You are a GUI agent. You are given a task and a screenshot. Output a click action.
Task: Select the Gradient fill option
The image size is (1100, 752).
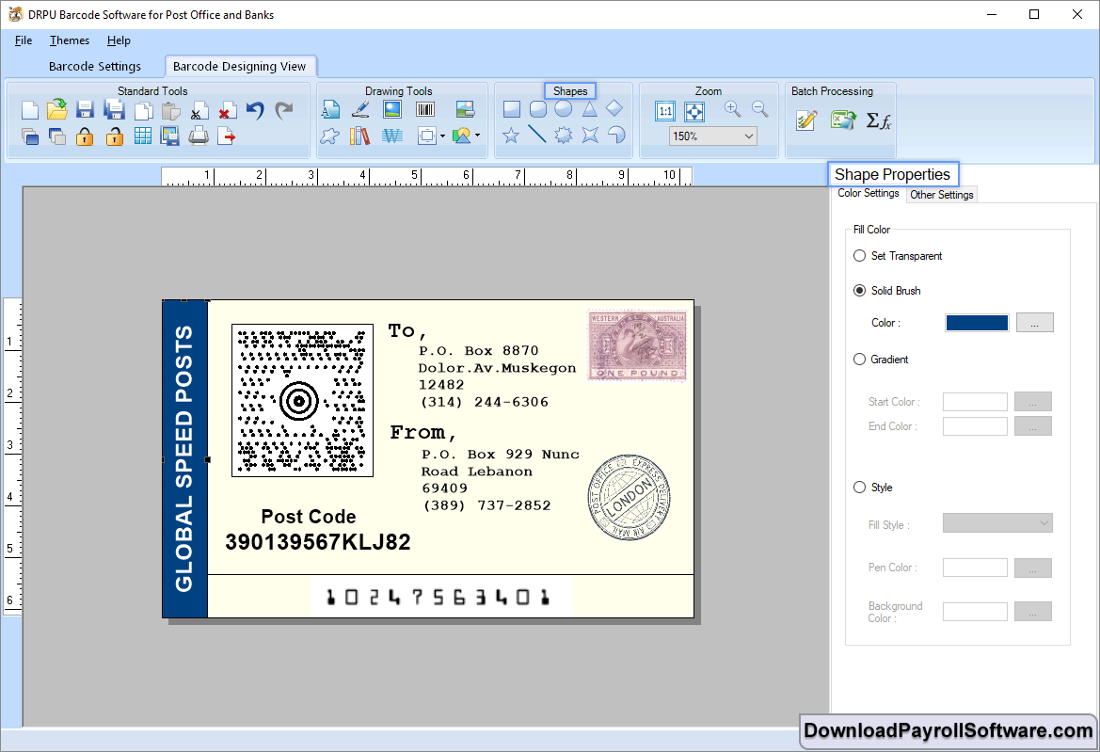pyautogui.click(x=859, y=360)
